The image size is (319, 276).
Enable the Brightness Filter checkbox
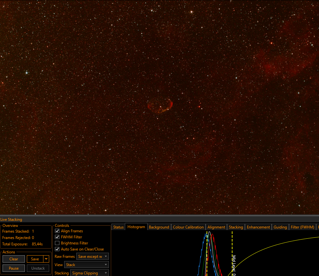(57, 243)
